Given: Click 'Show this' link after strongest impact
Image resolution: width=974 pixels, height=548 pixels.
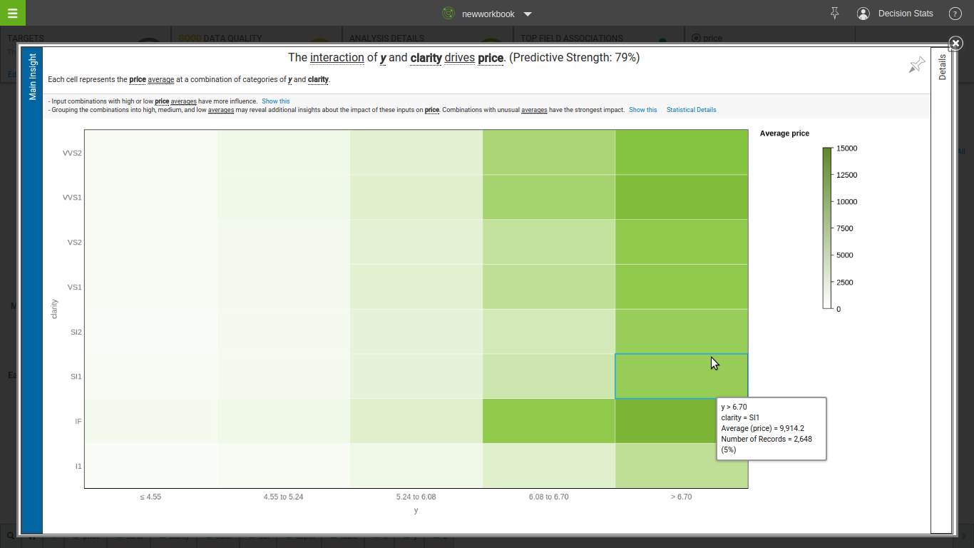Looking at the screenshot, I should [x=642, y=110].
